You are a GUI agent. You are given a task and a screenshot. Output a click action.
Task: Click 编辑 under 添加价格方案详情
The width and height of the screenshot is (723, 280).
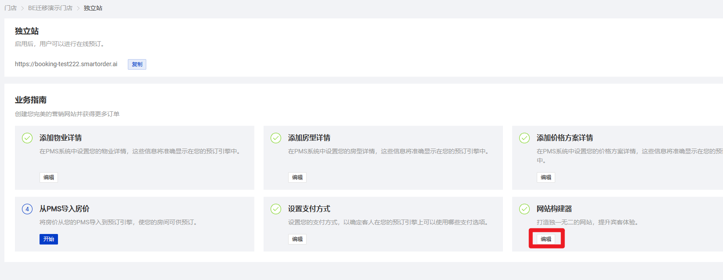click(x=546, y=177)
